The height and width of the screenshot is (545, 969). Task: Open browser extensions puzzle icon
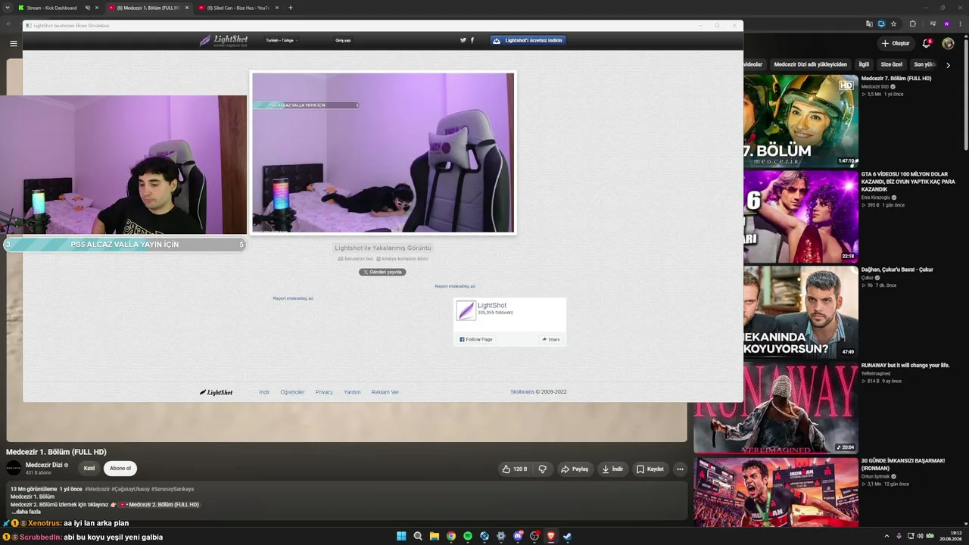click(912, 23)
